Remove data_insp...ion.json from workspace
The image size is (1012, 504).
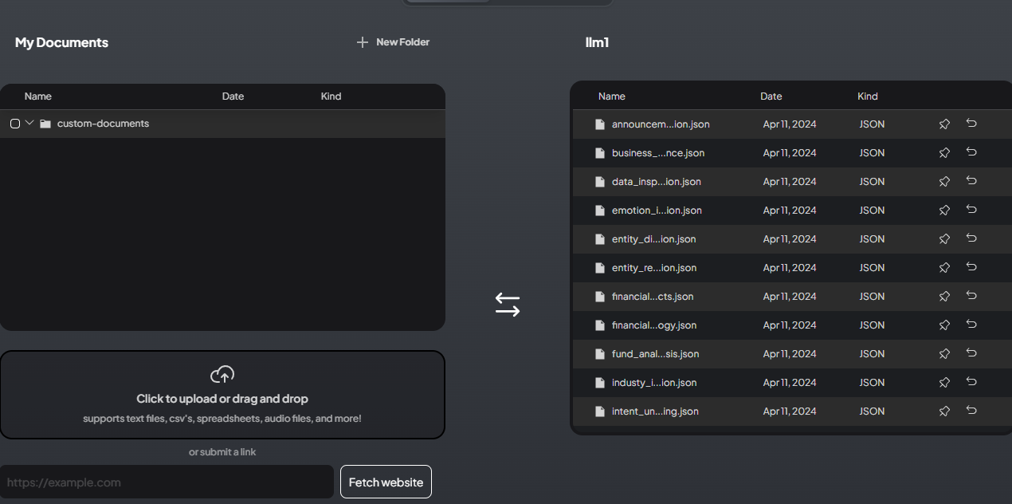[x=971, y=181]
